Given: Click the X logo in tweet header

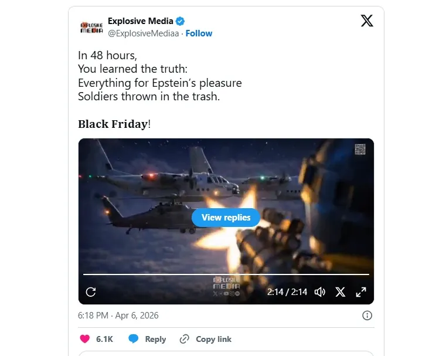Looking at the screenshot, I should [367, 21].
